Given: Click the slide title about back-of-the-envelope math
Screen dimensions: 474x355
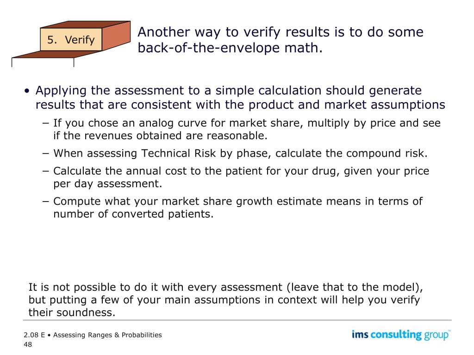Looking at the screenshot, I should click(x=280, y=40).
